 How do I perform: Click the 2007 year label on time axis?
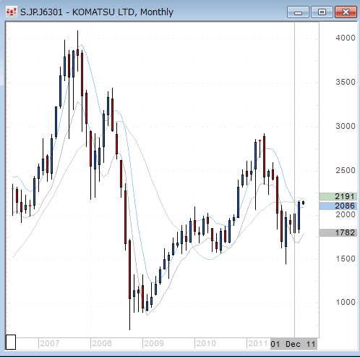tap(49, 343)
